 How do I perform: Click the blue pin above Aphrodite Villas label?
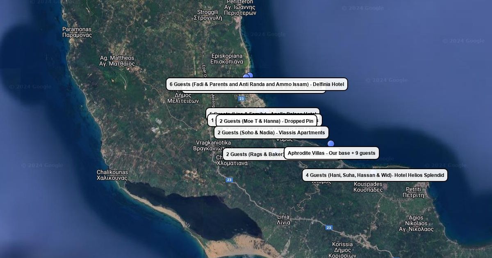pos(331,144)
